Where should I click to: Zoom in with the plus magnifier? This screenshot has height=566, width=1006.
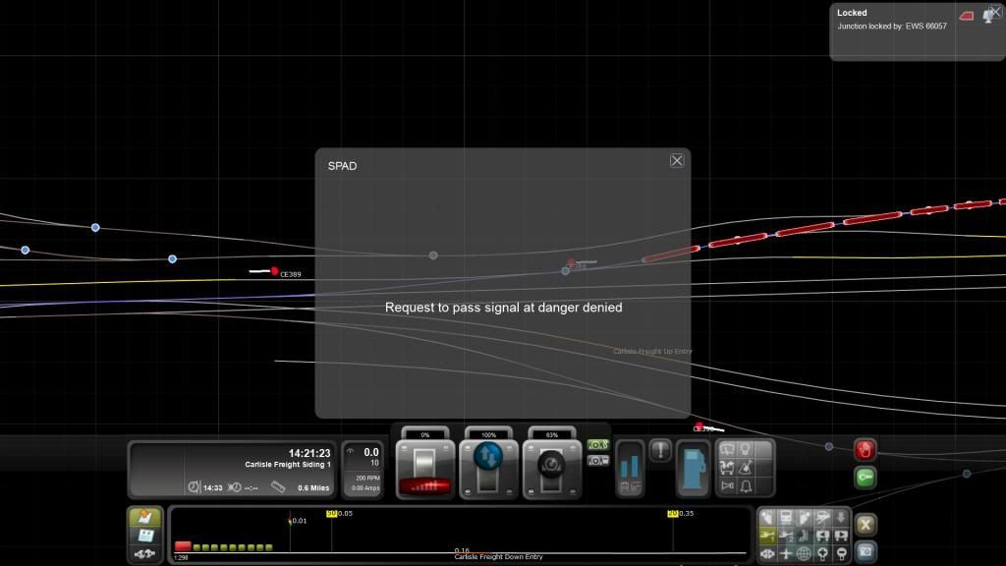point(822,553)
